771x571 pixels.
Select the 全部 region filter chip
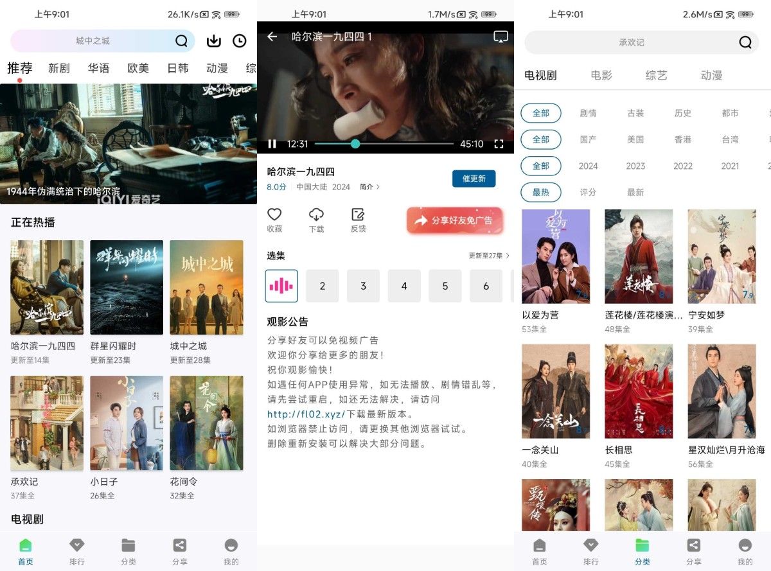pyautogui.click(x=541, y=139)
